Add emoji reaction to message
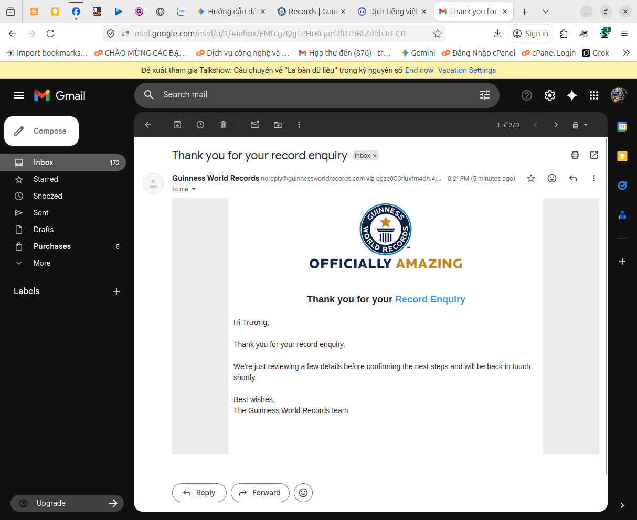 552,178
